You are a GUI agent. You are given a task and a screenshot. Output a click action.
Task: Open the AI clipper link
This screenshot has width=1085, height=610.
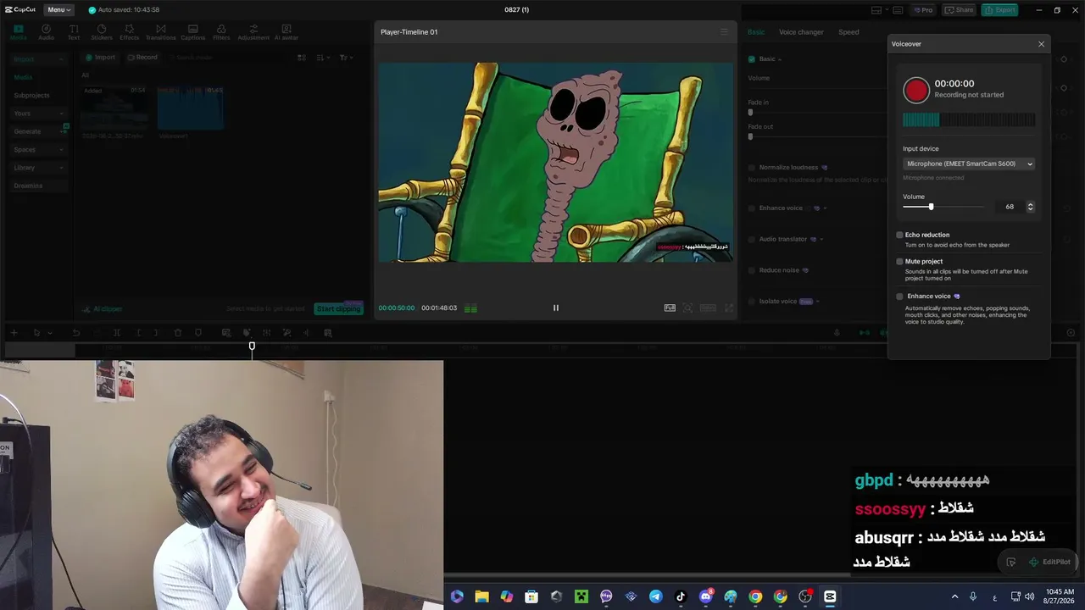tap(103, 309)
